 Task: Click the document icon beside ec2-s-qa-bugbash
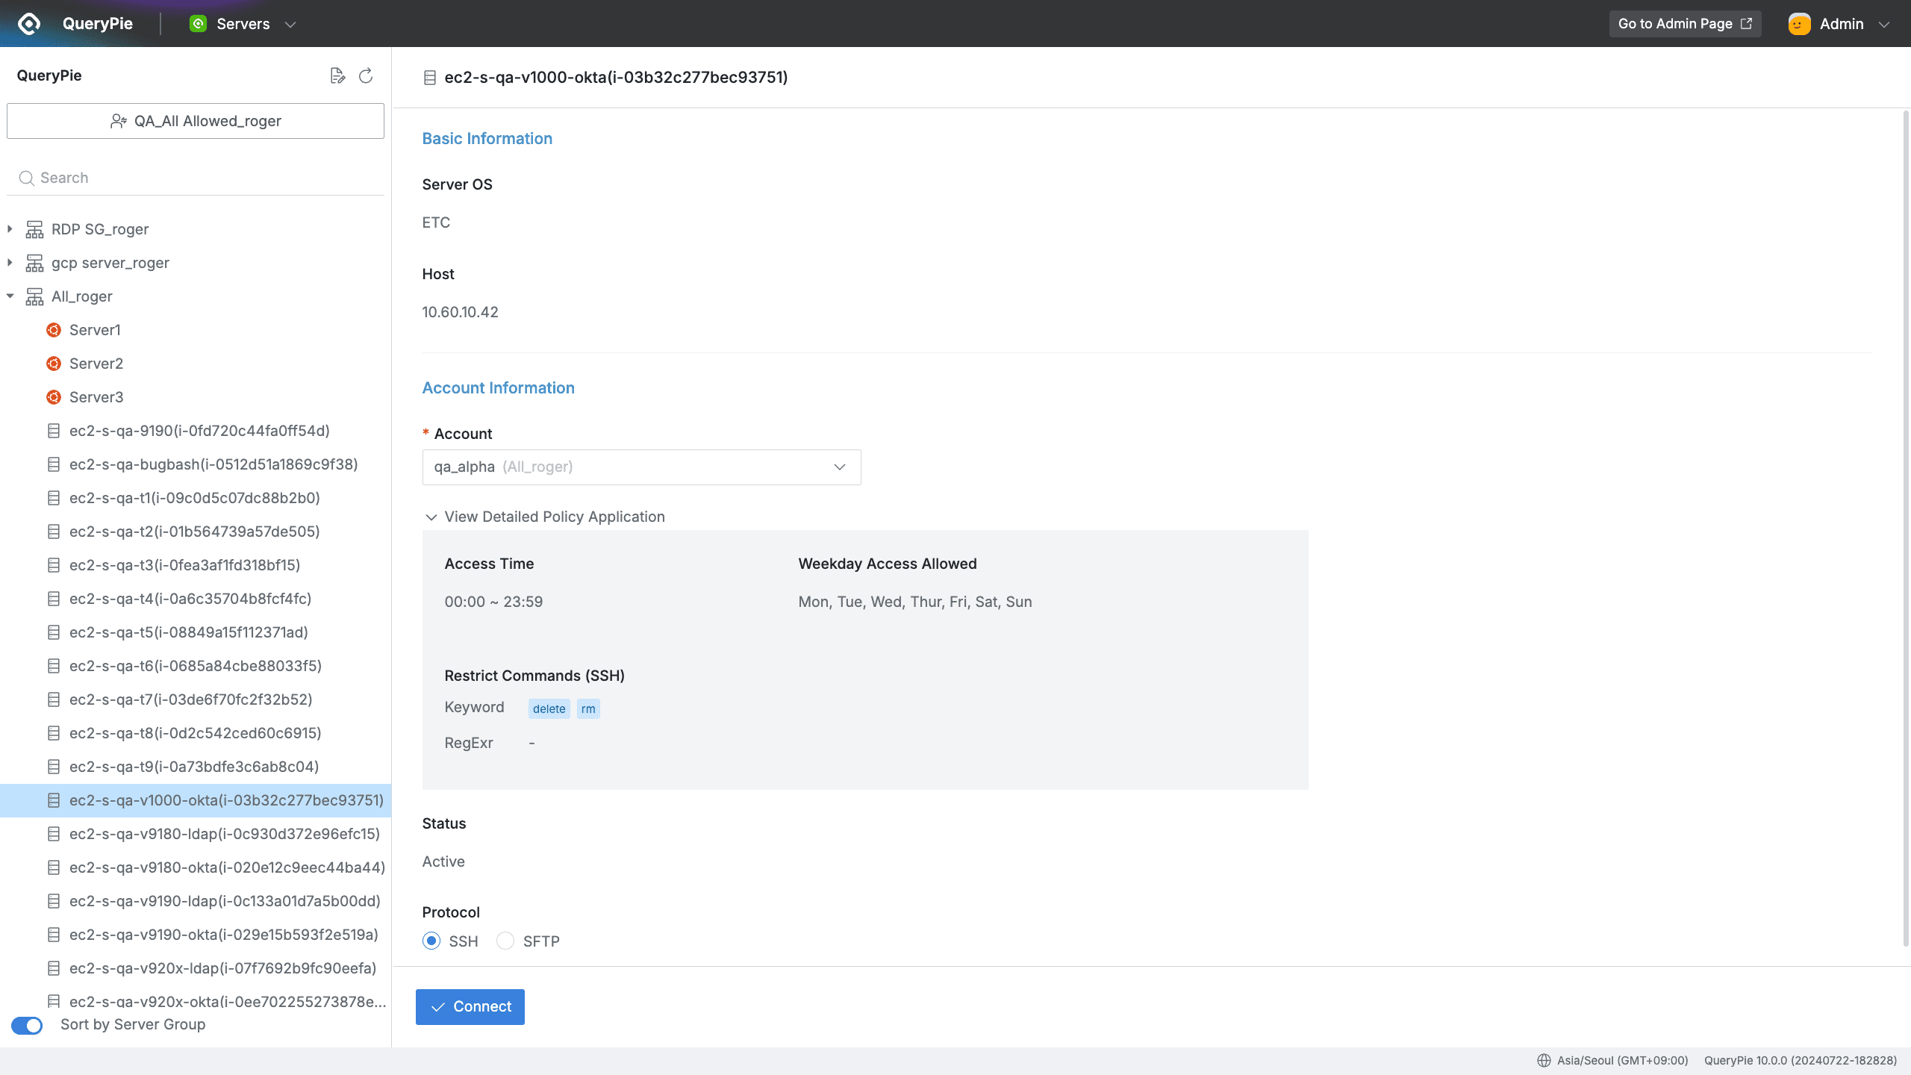53,464
